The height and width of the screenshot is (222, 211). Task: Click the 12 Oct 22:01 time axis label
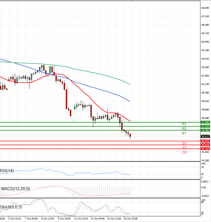point(82,218)
